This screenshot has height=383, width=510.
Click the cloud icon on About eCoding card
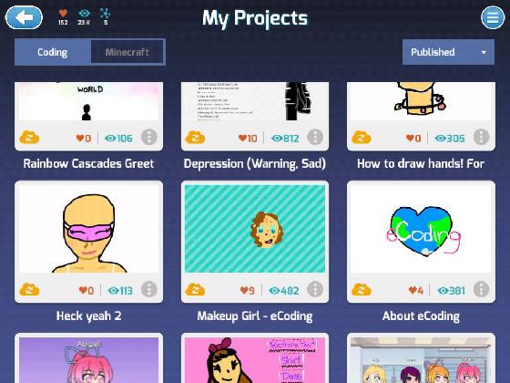click(x=362, y=290)
